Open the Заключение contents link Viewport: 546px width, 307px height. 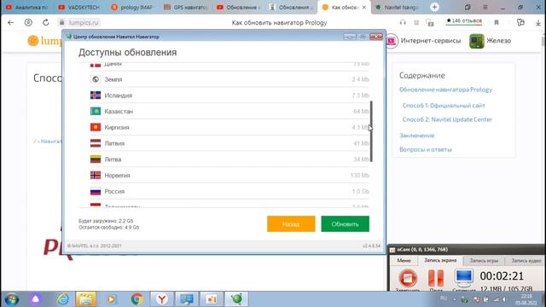tap(417, 136)
